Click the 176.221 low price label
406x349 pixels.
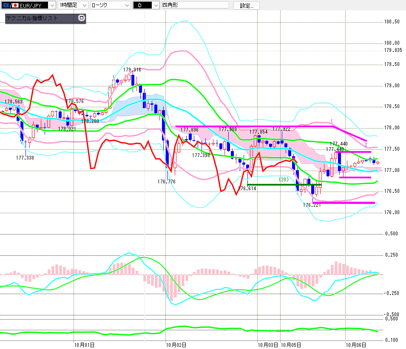pyautogui.click(x=312, y=205)
